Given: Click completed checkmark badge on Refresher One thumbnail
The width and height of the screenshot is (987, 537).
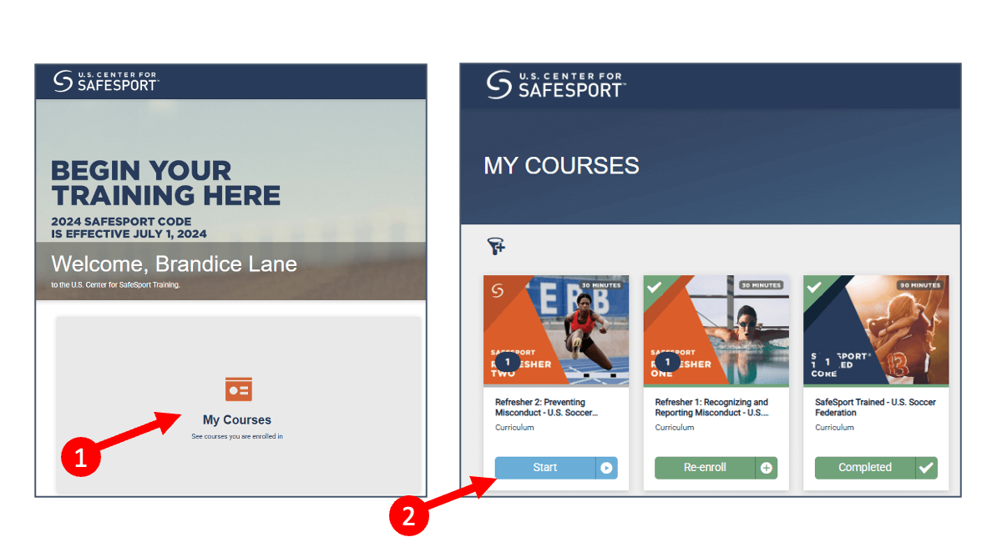Looking at the screenshot, I should coord(655,288).
